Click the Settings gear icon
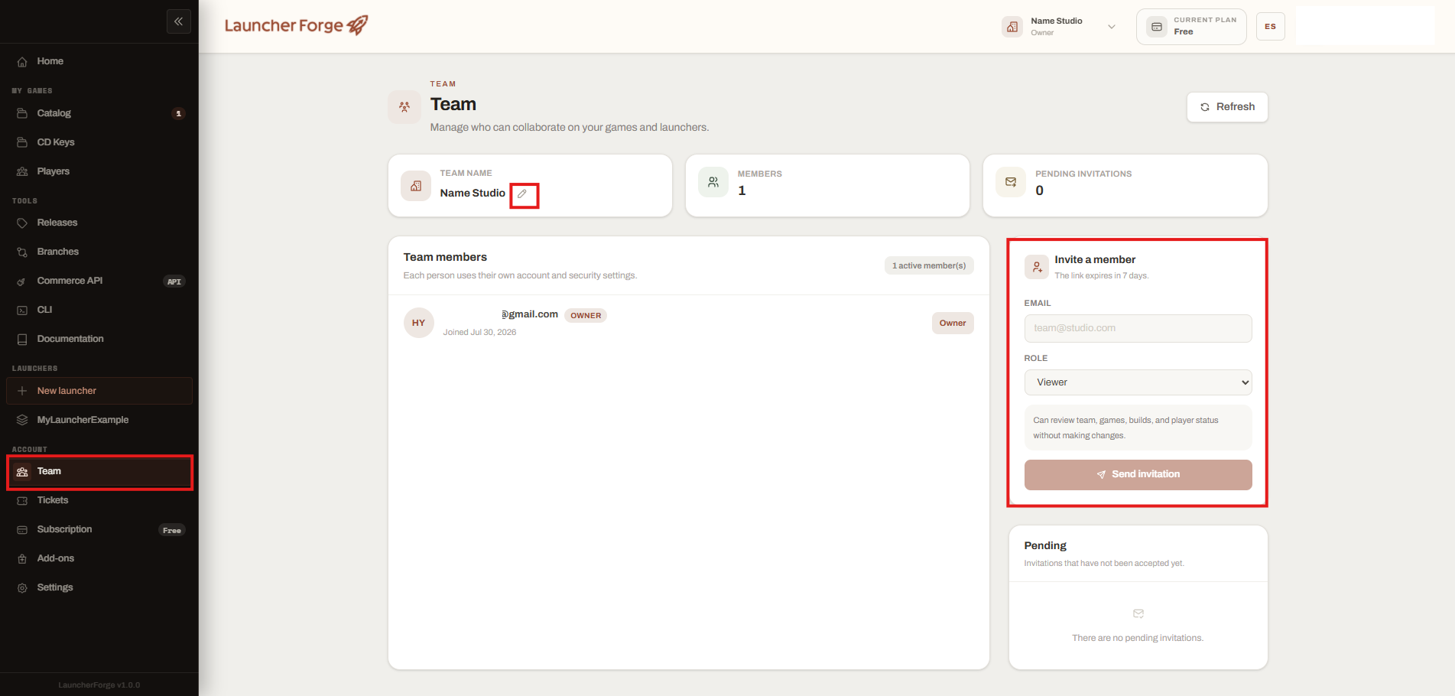Image resolution: width=1455 pixels, height=696 pixels. (x=22, y=588)
